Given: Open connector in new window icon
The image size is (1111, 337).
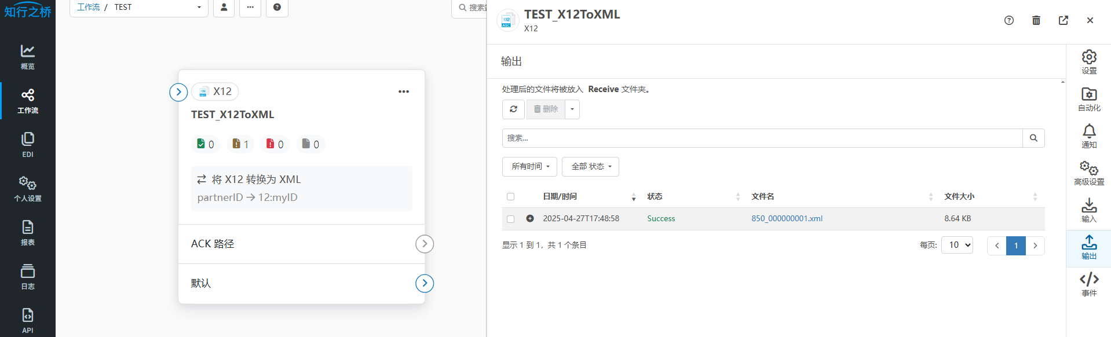Looking at the screenshot, I should 1063,20.
